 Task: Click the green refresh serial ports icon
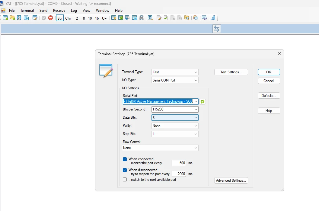point(203,101)
